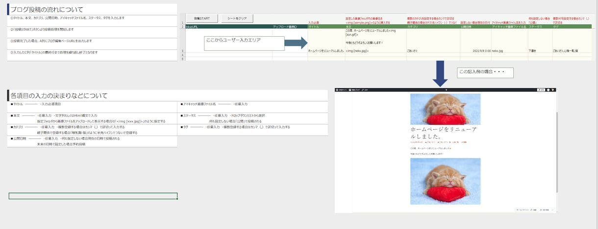Select the タイトル column header cell
Image resolution: width=598 pixels, height=229 pixels.
pos(326,26)
